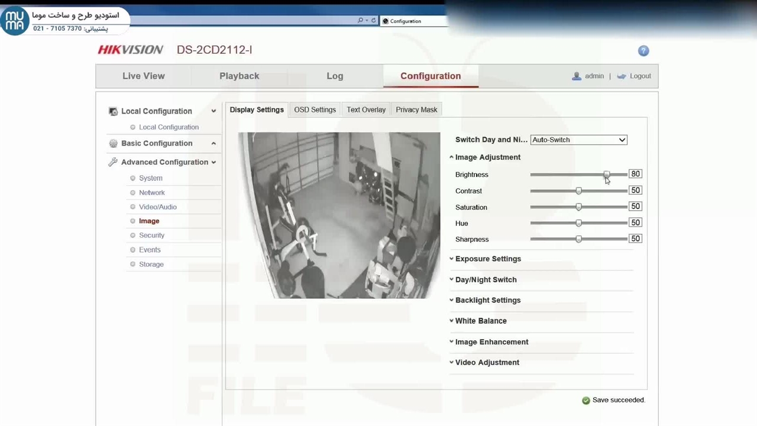
Task: Click the Local Configuration monitor icon
Action: (113, 111)
